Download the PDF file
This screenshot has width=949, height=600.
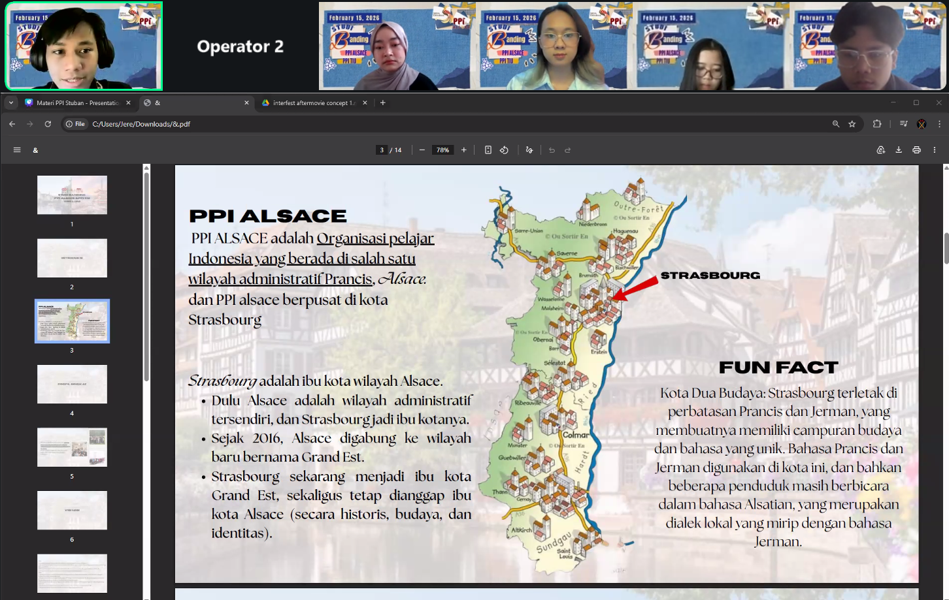click(x=899, y=150)
